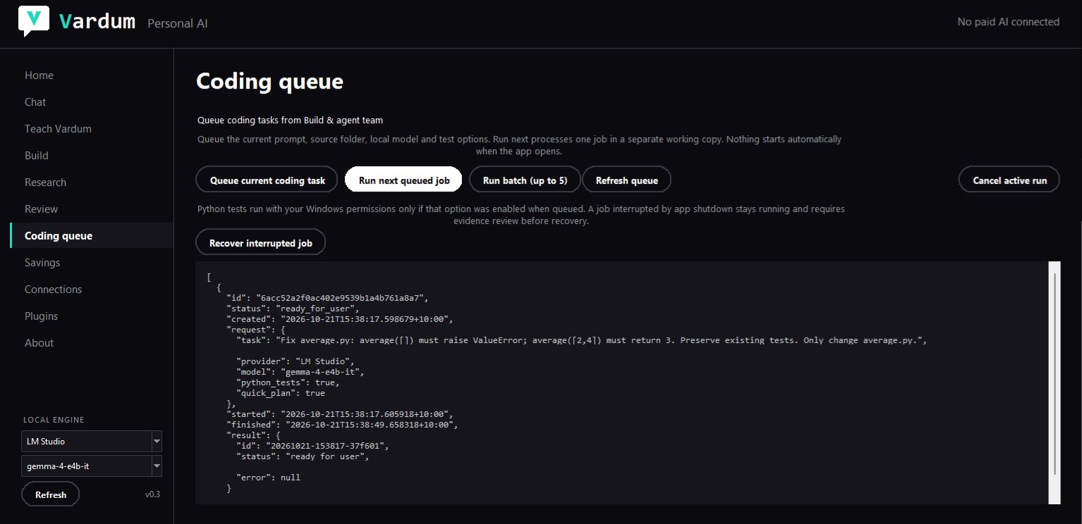Image resolution: width=1082 pixels, height=524 pixels.
Task: Click the Vardum title text
Action: [x=97, y=21]
